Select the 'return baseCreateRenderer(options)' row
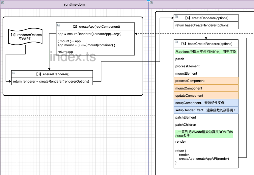This screenshot has width=254, height=175. (x=206, y=25)
